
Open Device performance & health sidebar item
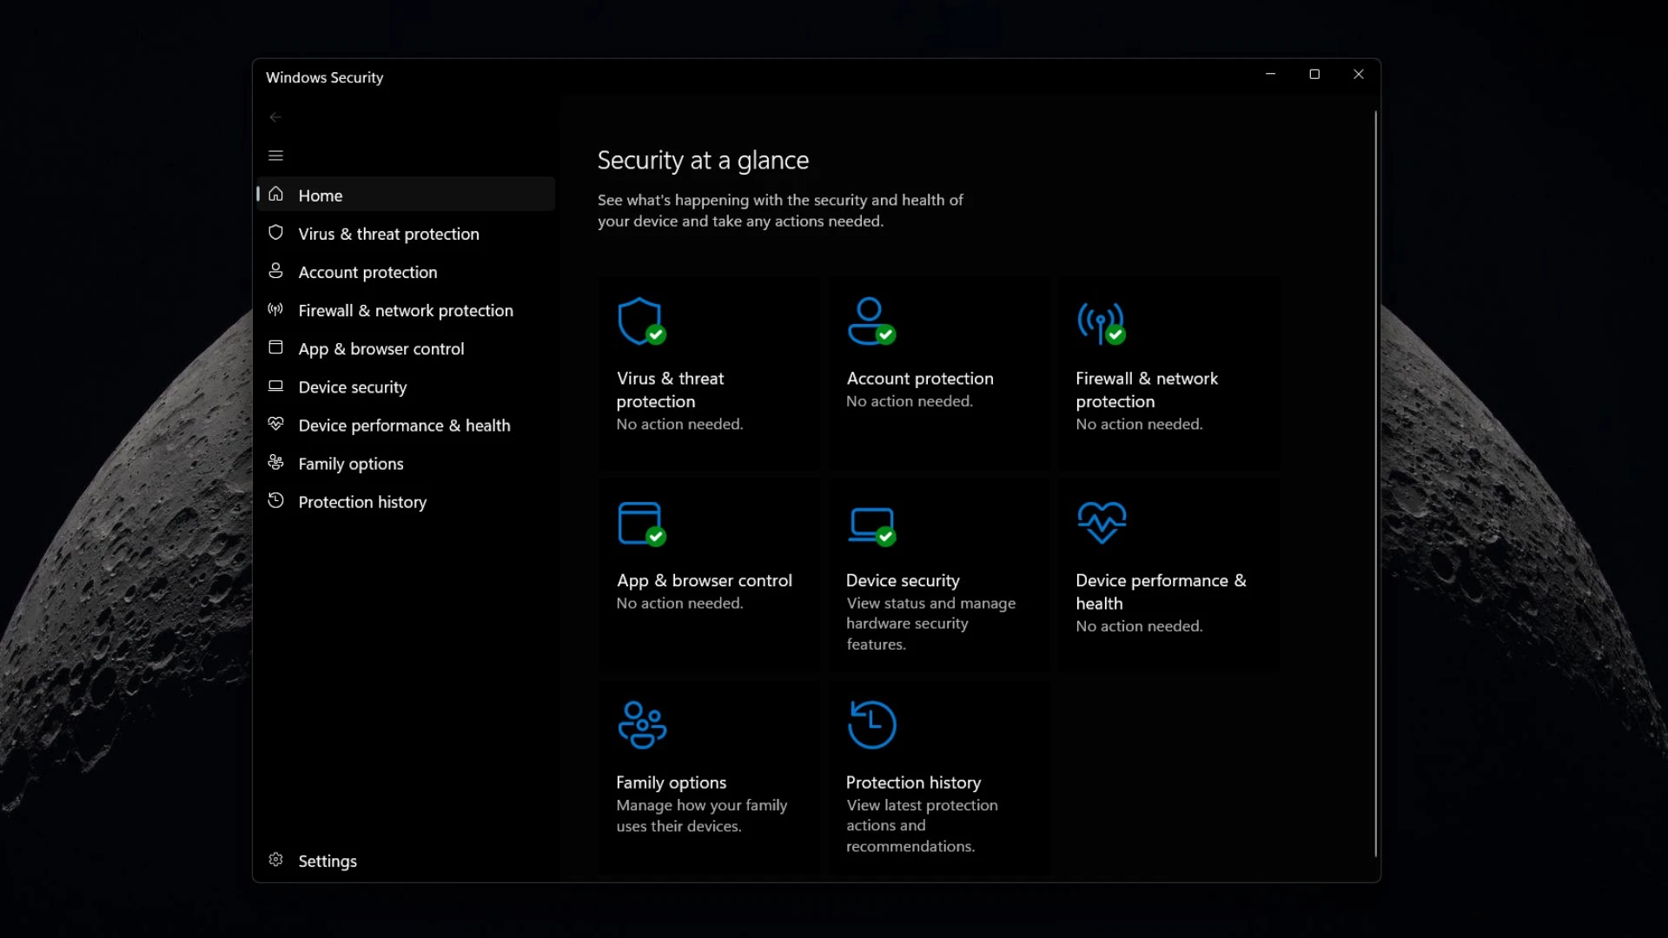pos(404,426)
